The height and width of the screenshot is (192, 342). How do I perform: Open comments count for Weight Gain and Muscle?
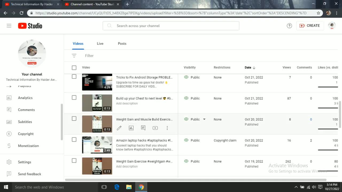[311, 119]
